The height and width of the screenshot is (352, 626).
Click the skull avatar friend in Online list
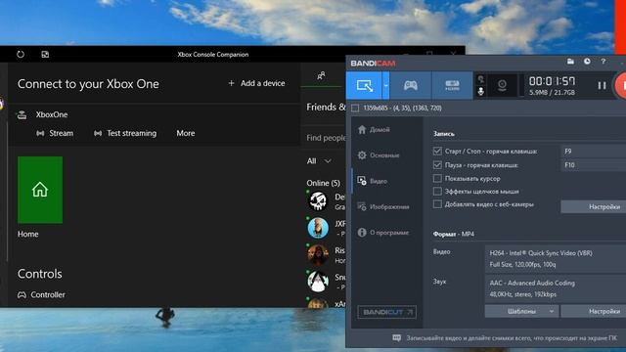pos(318,201)
